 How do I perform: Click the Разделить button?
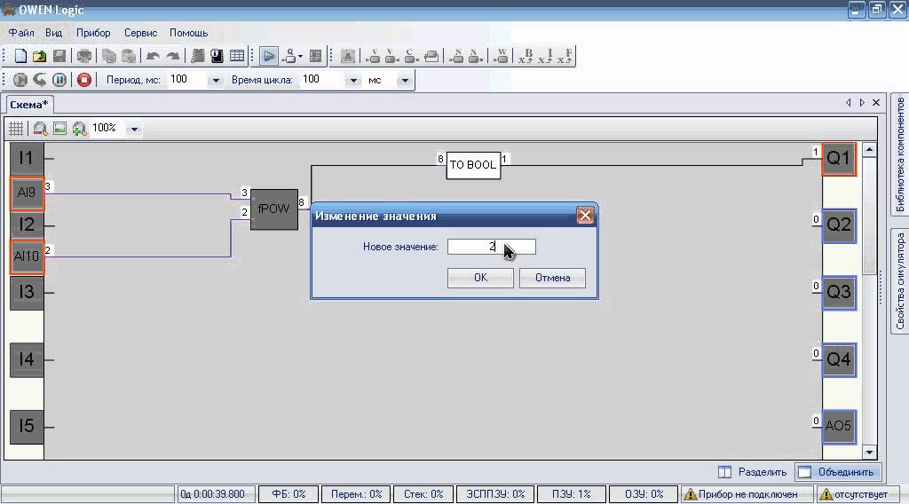(x=752, y=472)
